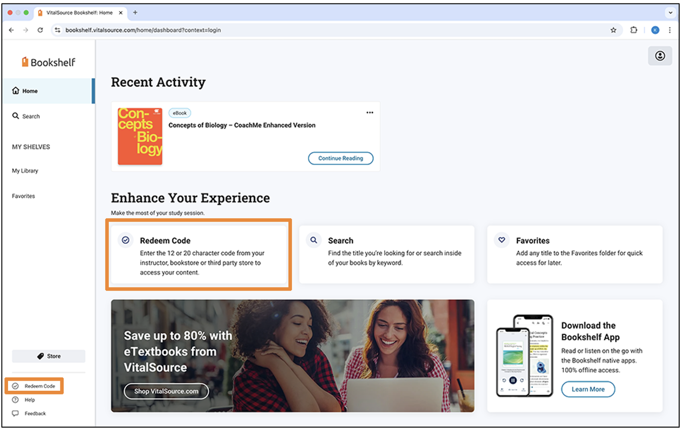Click the account profile icon button

click(x=660, y=56)
